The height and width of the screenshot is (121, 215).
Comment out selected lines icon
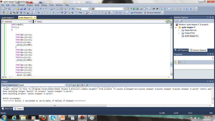[x=162, y=9]
